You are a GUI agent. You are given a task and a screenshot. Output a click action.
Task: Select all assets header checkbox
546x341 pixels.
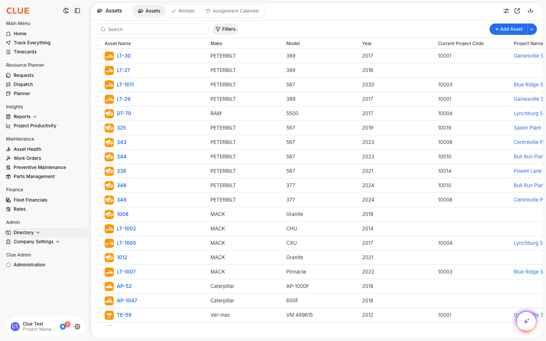pyautogui.click(x=98, y=43)
